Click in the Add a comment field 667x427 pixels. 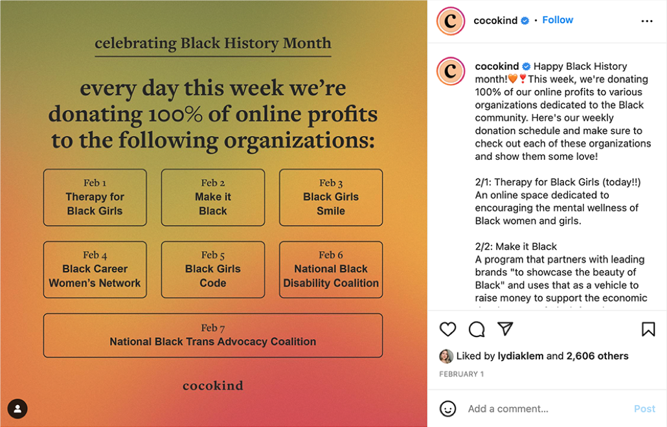544,409
